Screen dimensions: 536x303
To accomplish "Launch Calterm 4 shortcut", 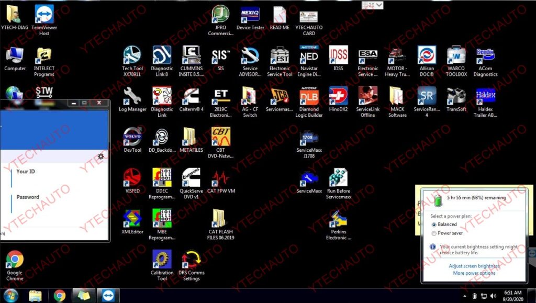I will (x=192, y=99).
